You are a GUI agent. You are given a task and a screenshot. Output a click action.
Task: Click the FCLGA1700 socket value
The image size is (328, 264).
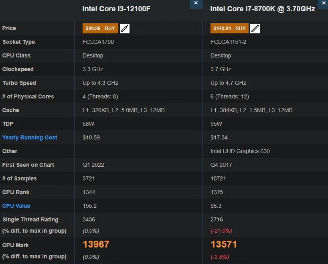pyautogui.click(x=98, y=42)
